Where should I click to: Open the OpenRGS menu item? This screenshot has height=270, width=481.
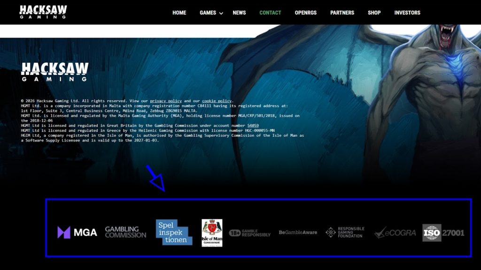pyautogui.click(x=305, y=13)
